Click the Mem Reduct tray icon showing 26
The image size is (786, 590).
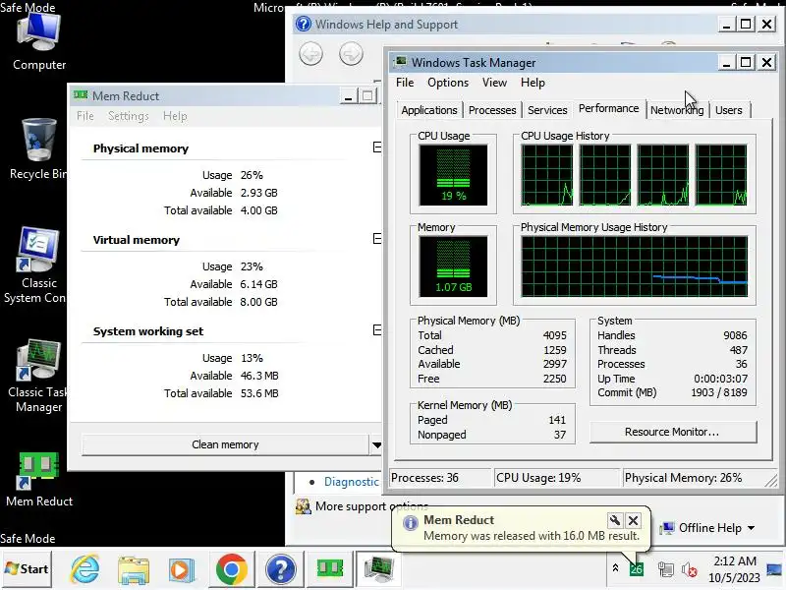(x=636, y=569)
